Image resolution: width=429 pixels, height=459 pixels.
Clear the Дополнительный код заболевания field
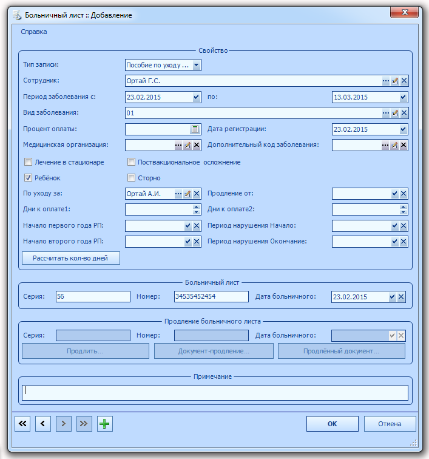(404, 145)
